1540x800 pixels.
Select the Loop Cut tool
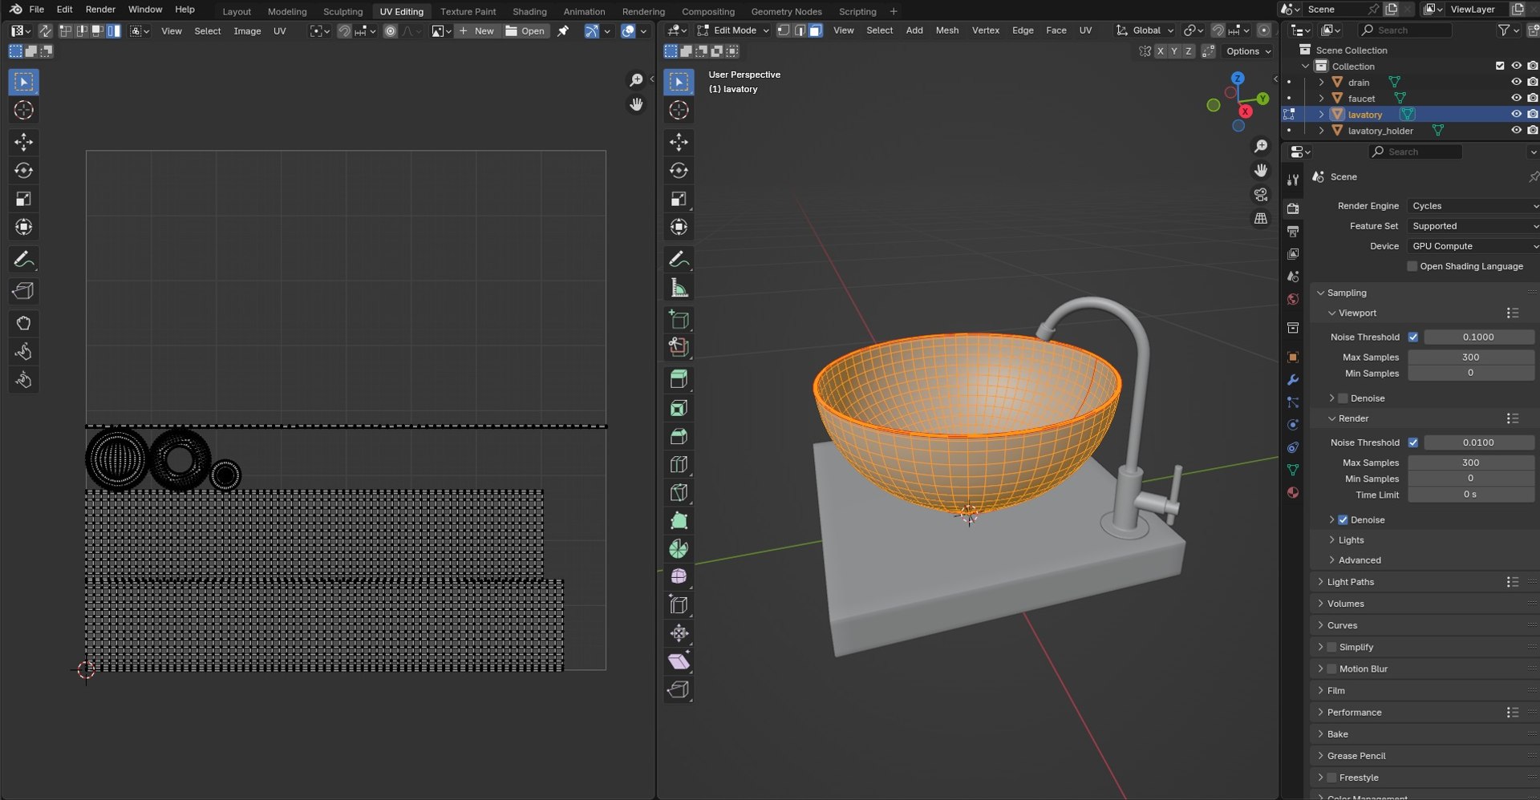(x=679, y=464)
